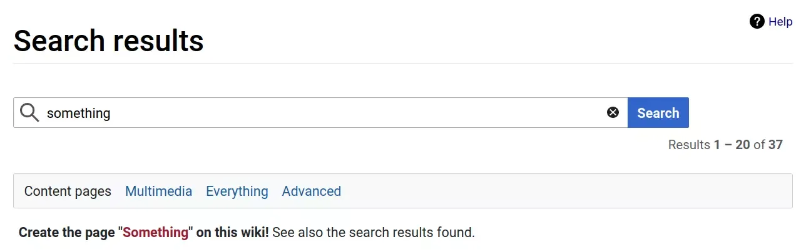Click the "See also the search results found" text
Screen dimensions: 811x252
[x=374, y=233]
